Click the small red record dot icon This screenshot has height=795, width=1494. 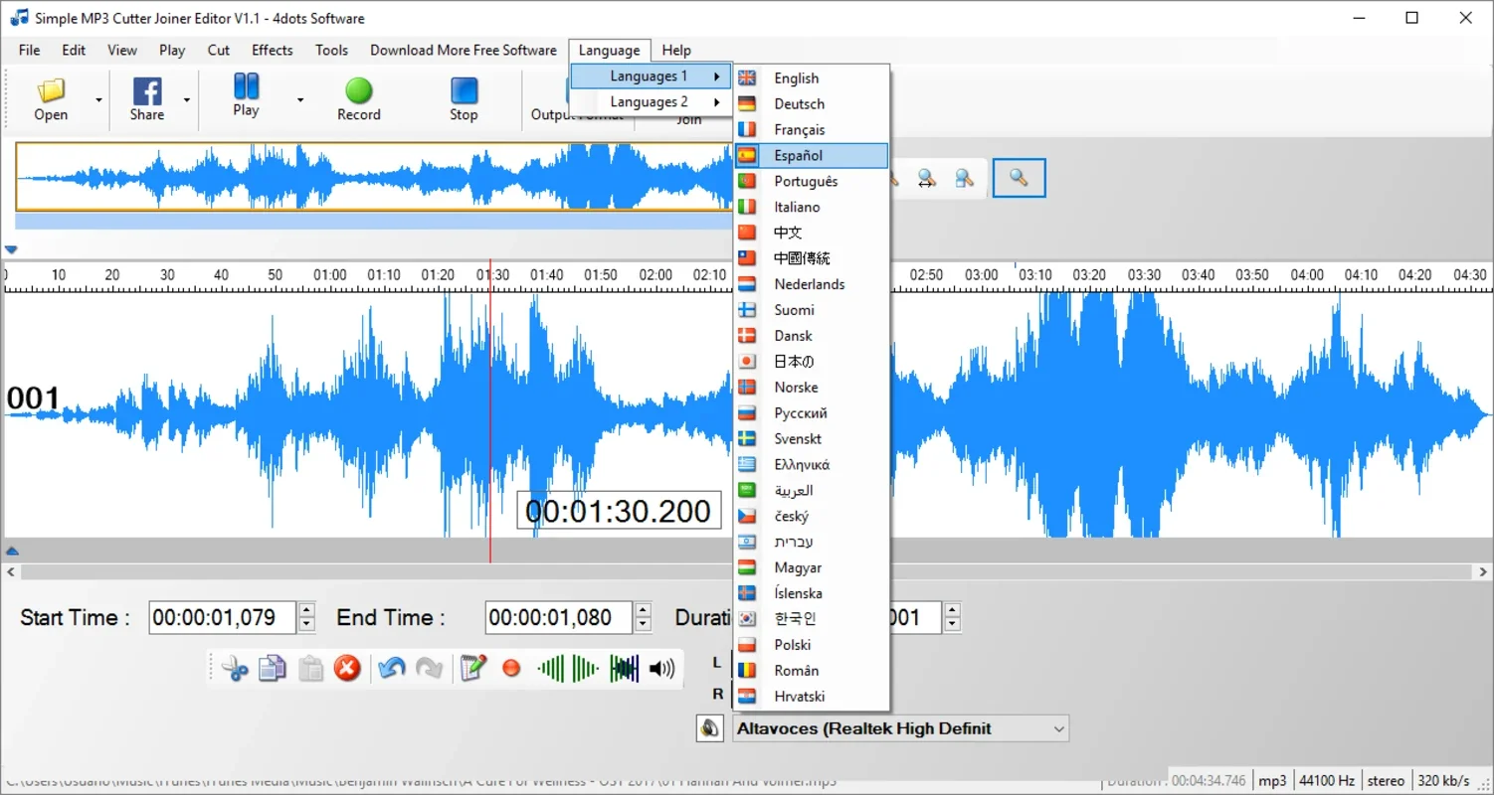pos(511,669)
